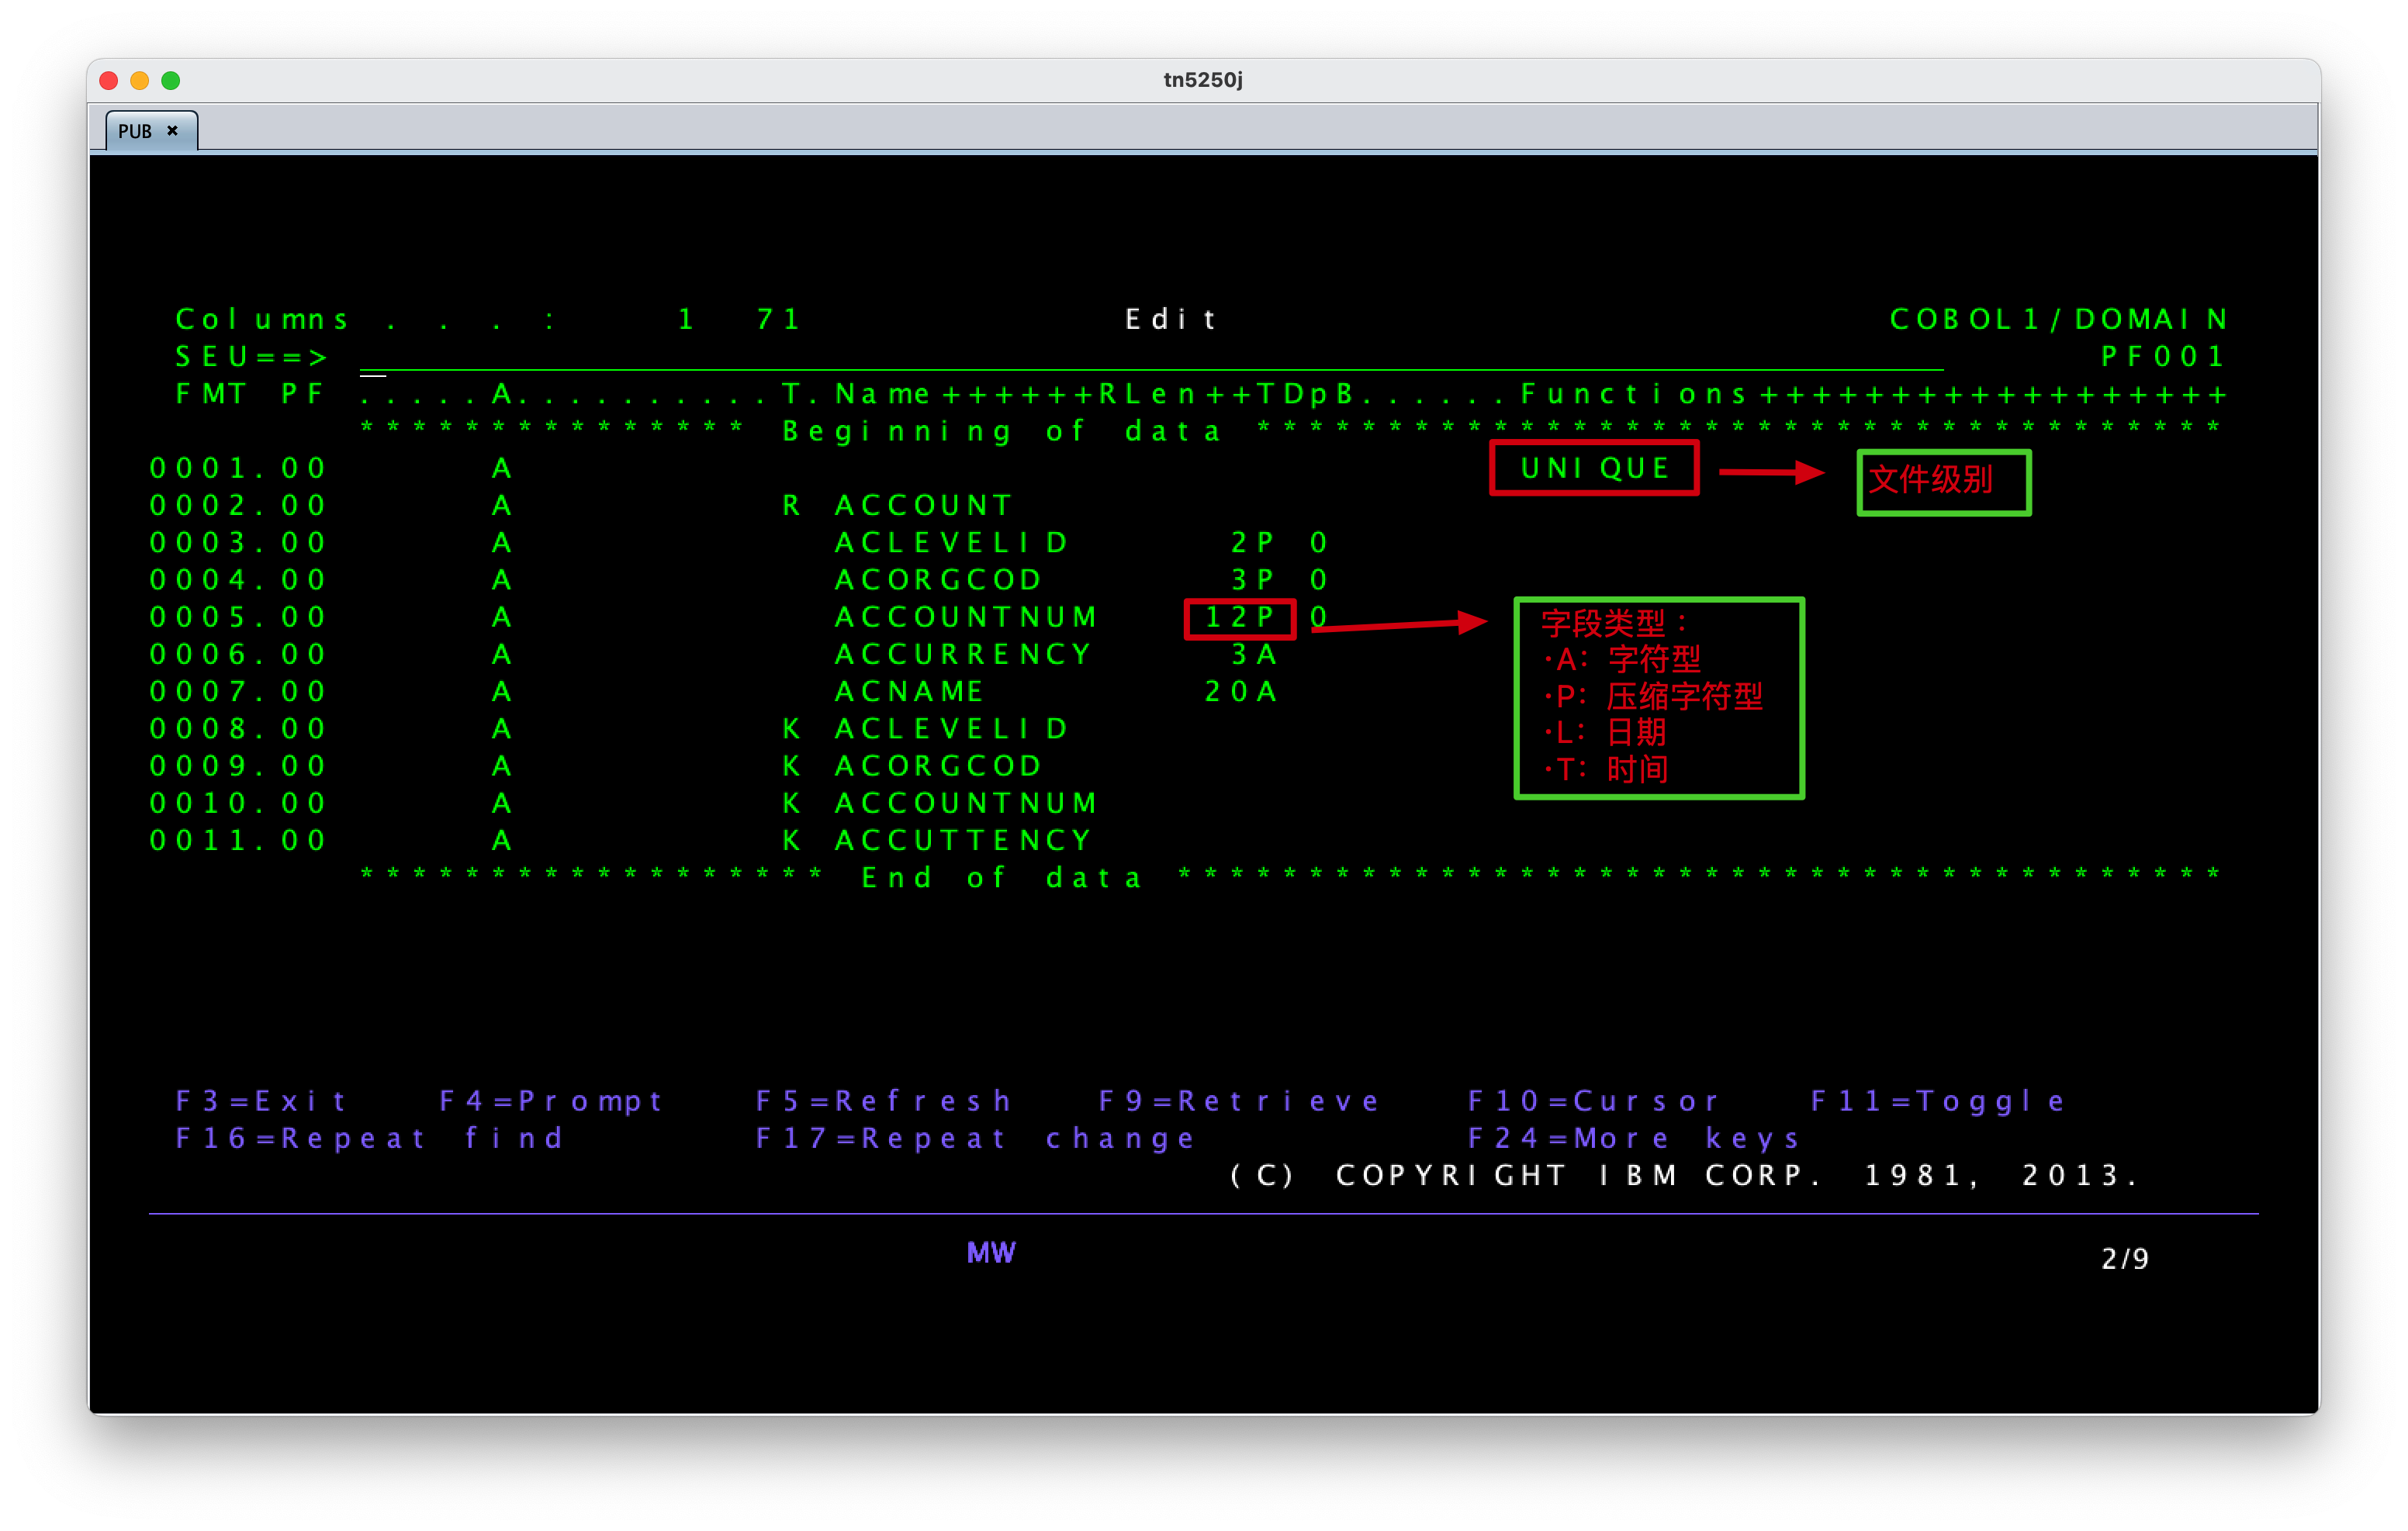Click the UNIQUE keyword on line 0001
Screen dimensions: 2408x1531
(x=1594, y=468)
